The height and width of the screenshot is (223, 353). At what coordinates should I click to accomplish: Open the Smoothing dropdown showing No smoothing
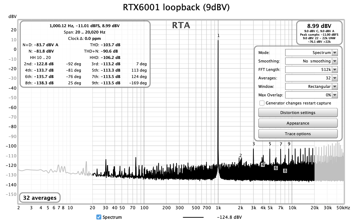311,61
